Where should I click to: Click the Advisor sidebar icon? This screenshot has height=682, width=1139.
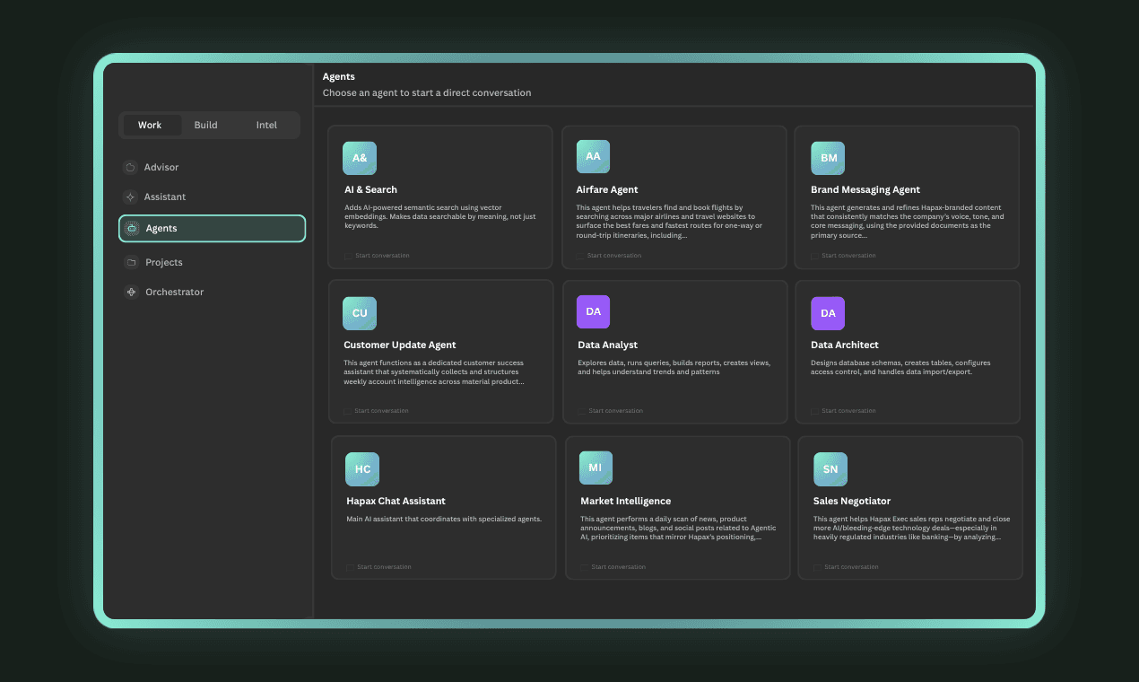[x=130, y=167]
